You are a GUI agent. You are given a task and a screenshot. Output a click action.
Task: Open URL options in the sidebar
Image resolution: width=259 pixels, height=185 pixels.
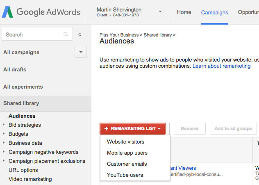click(x=23, y=170)
